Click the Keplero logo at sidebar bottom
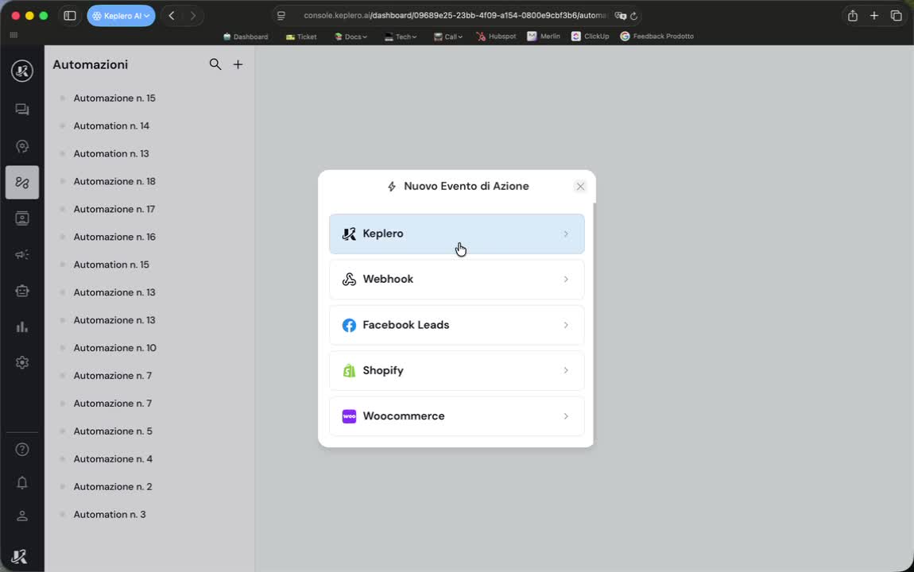 19,557
